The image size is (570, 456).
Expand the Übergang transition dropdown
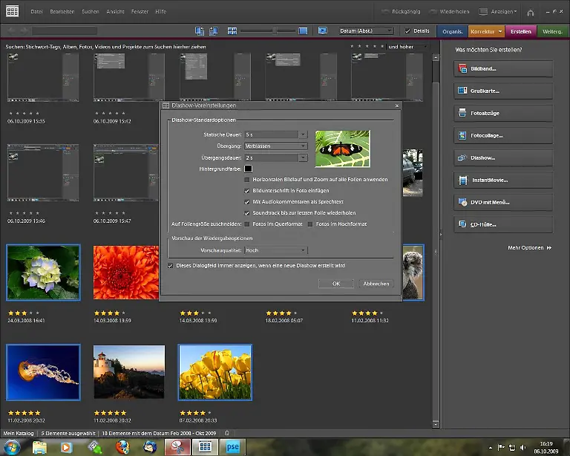tap(302, 146)
